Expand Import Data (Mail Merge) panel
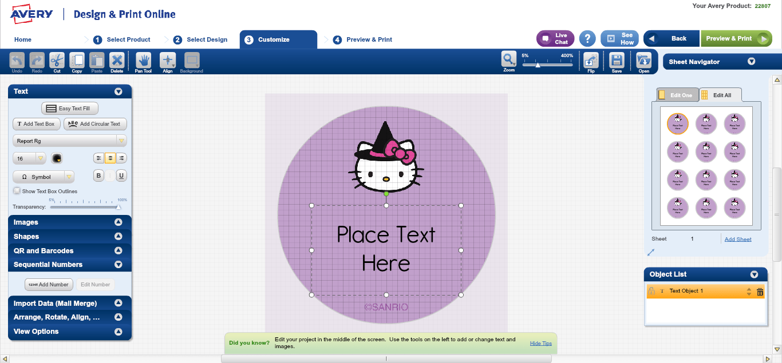Screen dimensions: 782x363 [x=119, y=304]
